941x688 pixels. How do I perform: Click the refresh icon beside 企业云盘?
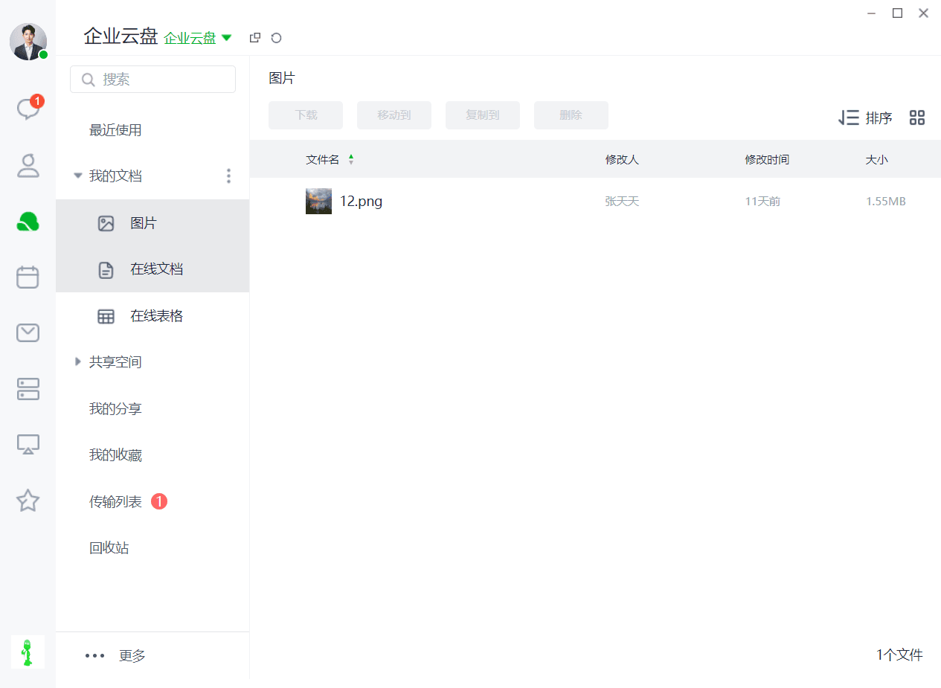click(277, 38)
